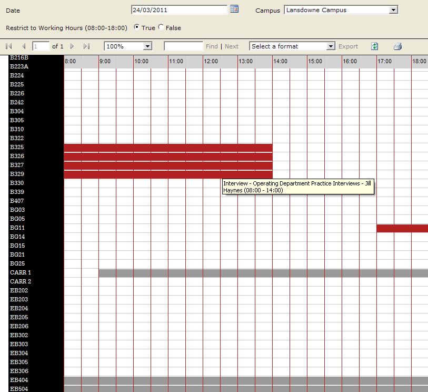This screenshot has width=428, height=392.
Task: Go to next report page
Action: [72, 46]
